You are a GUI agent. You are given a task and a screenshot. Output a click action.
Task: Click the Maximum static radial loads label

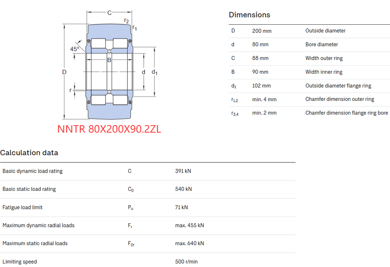click(35, 244)
